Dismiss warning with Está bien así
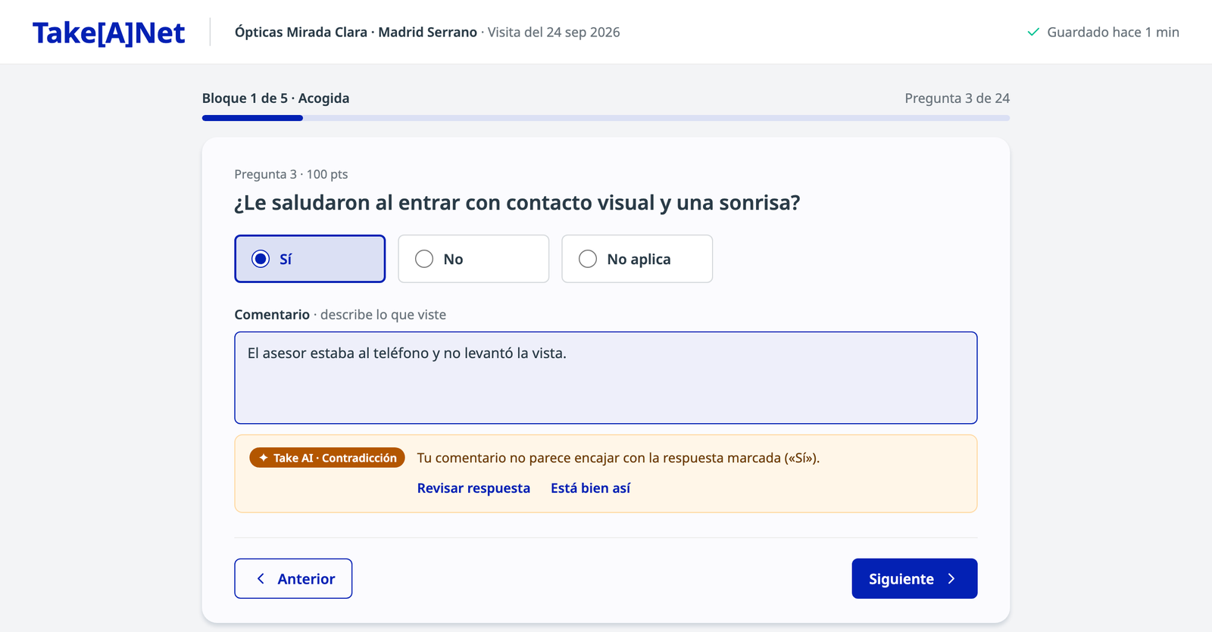 point(590,488)
